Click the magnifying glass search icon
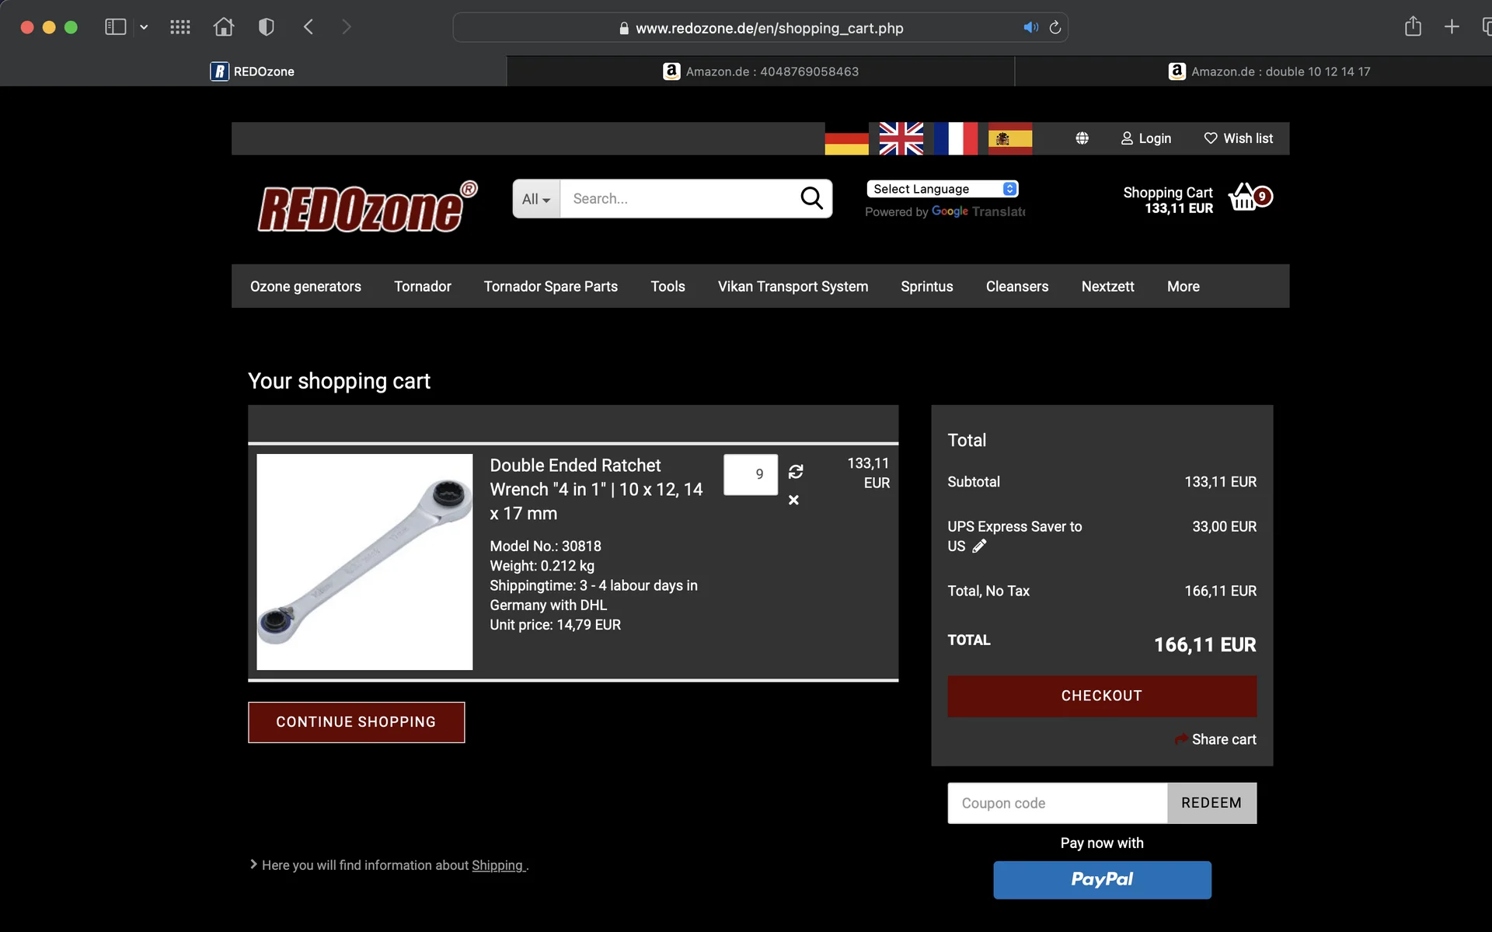The width and height of the screenshot is (1492, 932). coord(811,199)
